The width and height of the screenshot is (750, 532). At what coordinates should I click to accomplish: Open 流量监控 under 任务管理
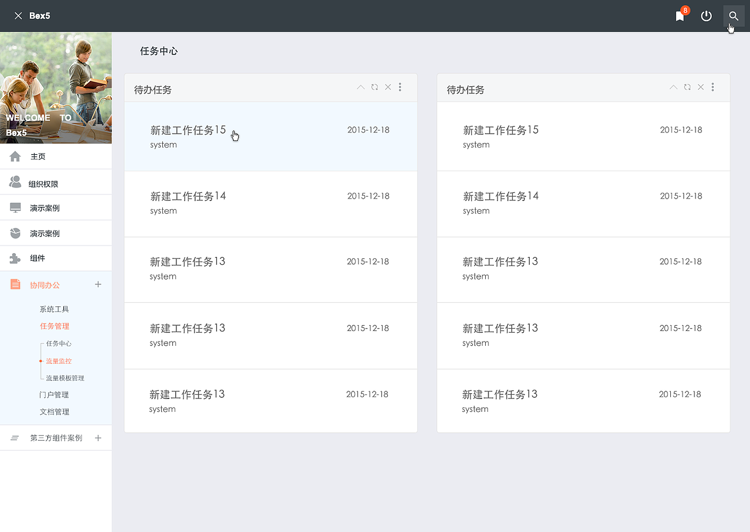[x=59, y=361]
